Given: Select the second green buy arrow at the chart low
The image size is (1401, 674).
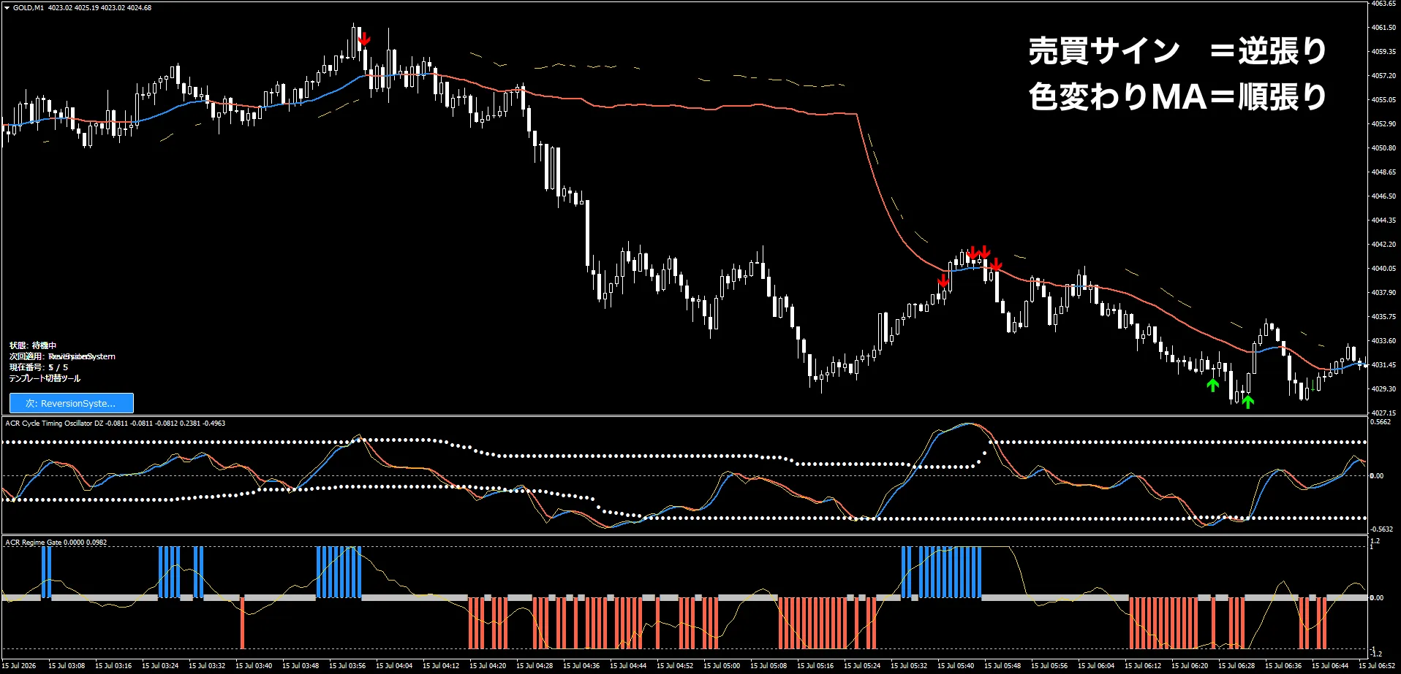Looking at the screenshot, I should pyautogui.click(x=1248, y=401).
